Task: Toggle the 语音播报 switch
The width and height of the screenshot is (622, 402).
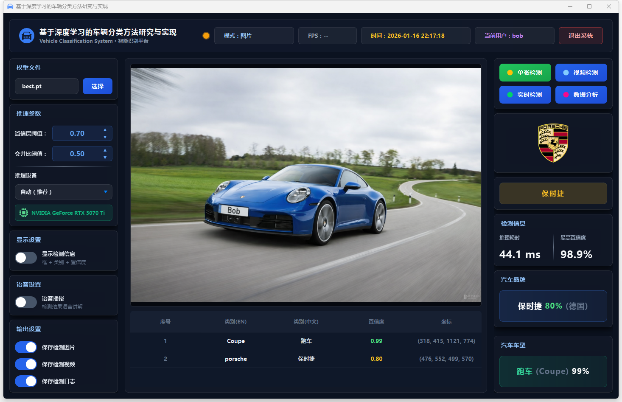Action: (26, 302)
